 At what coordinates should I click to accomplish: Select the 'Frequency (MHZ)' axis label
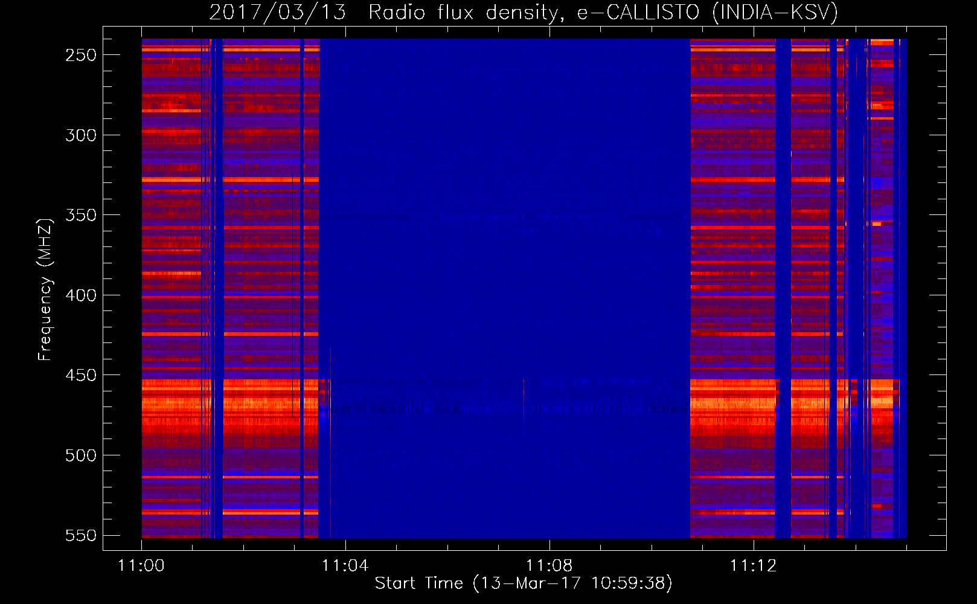click(45, 289)
